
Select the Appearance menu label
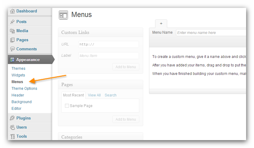click(x=28, y=59)
